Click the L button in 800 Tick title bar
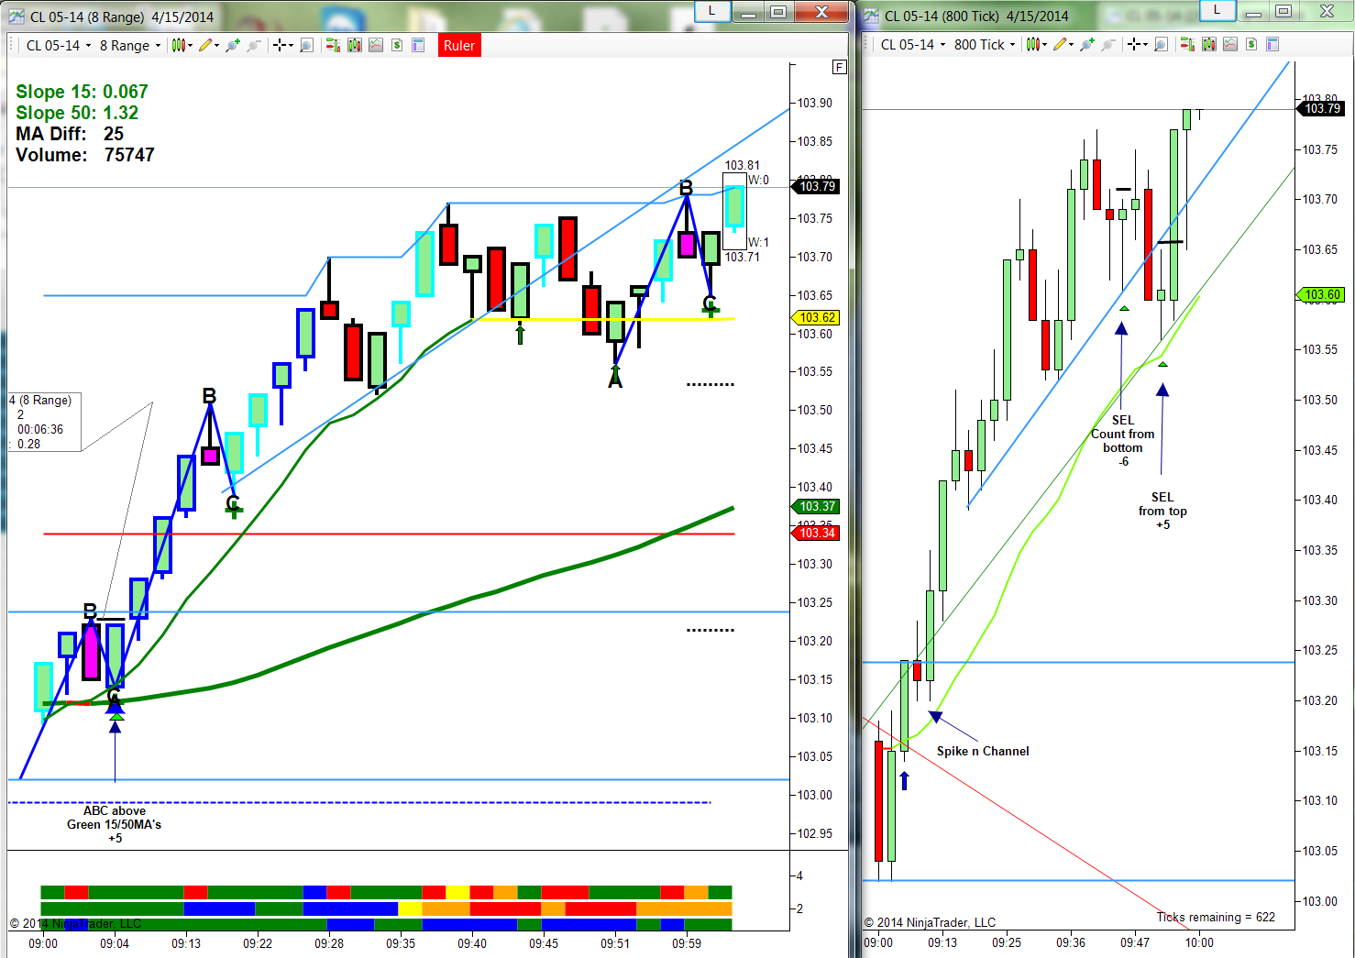Viewport: 1355px width, 958px height. point(1217,10)
